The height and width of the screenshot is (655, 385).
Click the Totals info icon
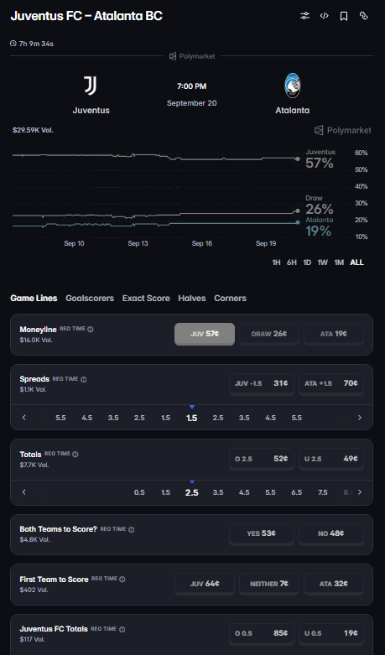(x=75, y=454)
